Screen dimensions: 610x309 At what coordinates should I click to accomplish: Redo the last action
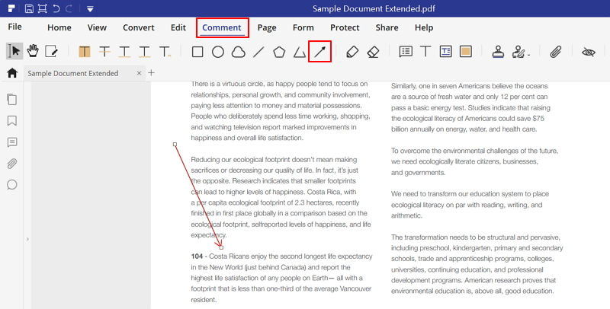pyautogui.click(x=69, y=8)
